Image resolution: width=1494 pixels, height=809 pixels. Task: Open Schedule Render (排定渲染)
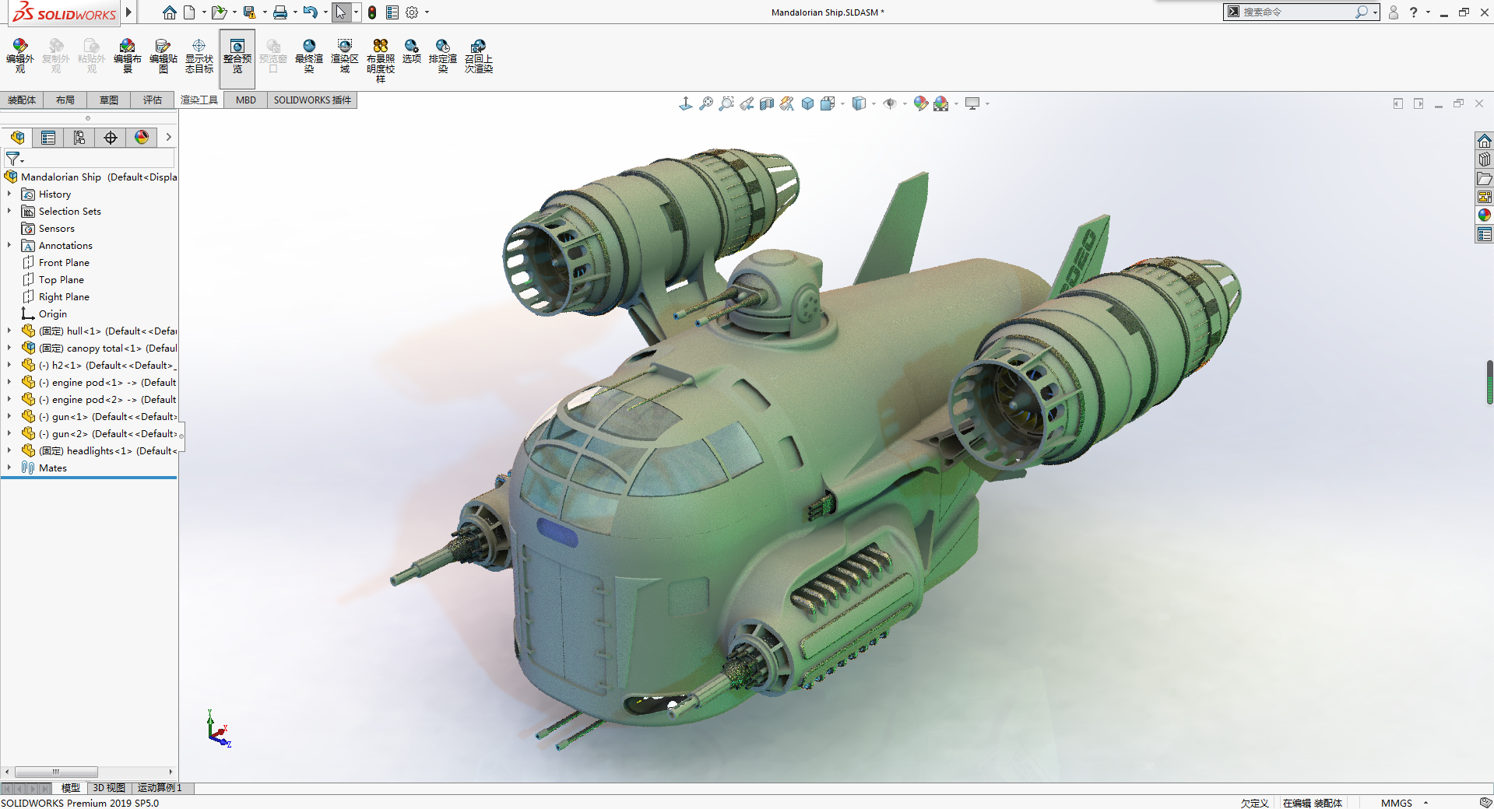pyautogui.click(x=443, y=56)
